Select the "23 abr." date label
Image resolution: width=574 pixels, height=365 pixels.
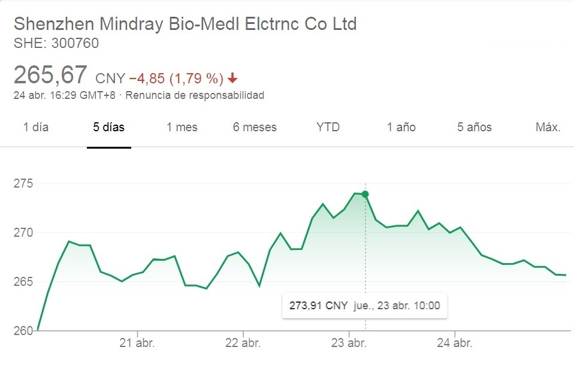349,343
